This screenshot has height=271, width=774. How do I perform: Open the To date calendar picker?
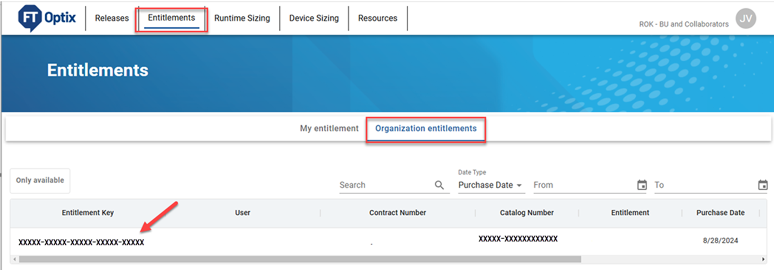763,185
